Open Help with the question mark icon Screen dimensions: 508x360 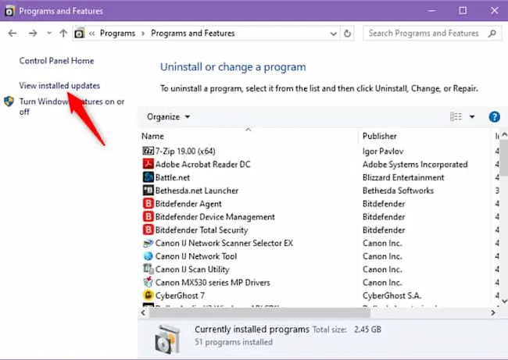495,117
